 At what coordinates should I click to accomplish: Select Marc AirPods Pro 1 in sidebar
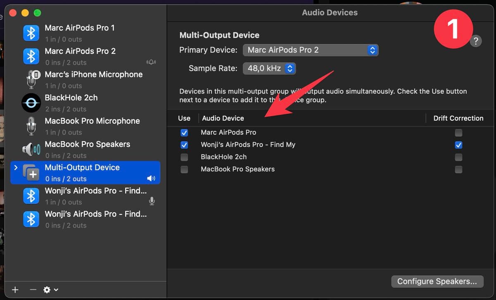pos(85,33)
